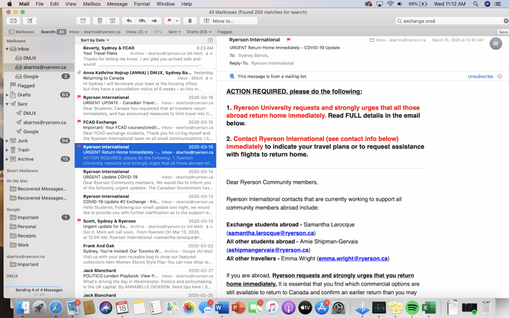Open the Format menu

[142, 4]
